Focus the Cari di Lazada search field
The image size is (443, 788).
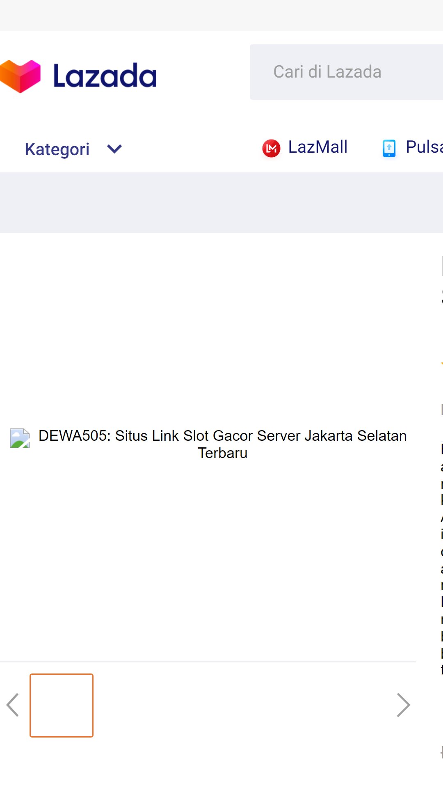[x=346, y=72]
